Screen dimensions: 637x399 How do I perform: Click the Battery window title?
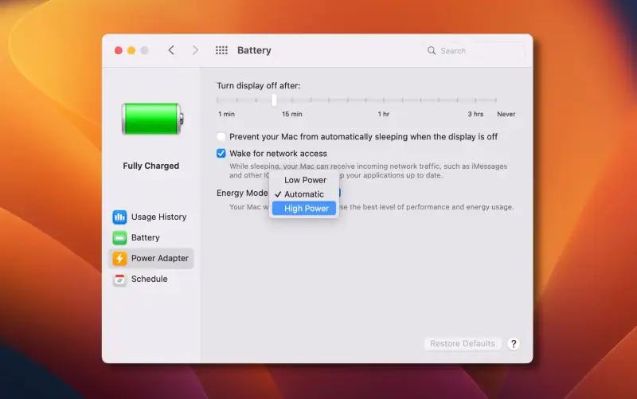pyautogui.click(x=254, y=50)
